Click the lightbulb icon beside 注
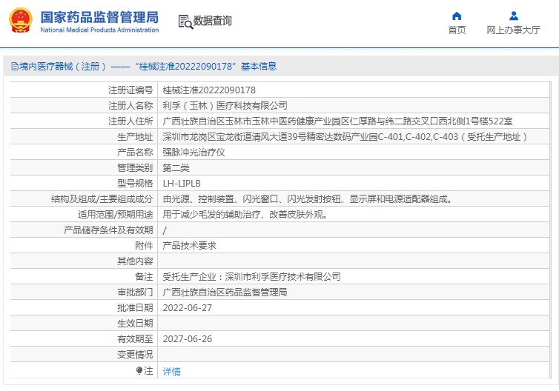Viewport: 559px width, 391px height. [x=139, y=371]
